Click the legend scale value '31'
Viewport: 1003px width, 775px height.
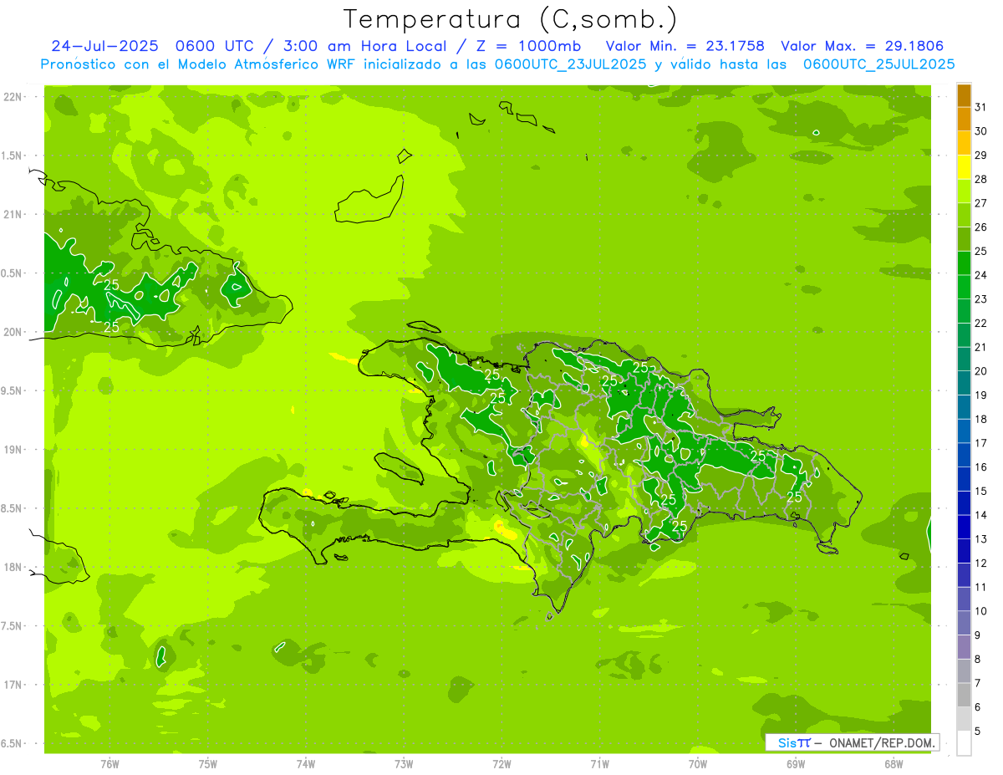tap(981, 107)
